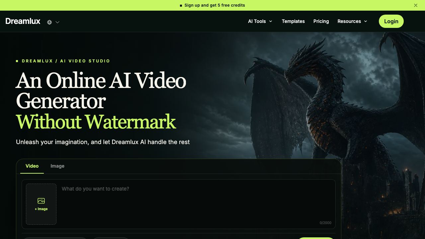Open the globe language selector
This screenshot has height=239, width=425.
point(49,22)
